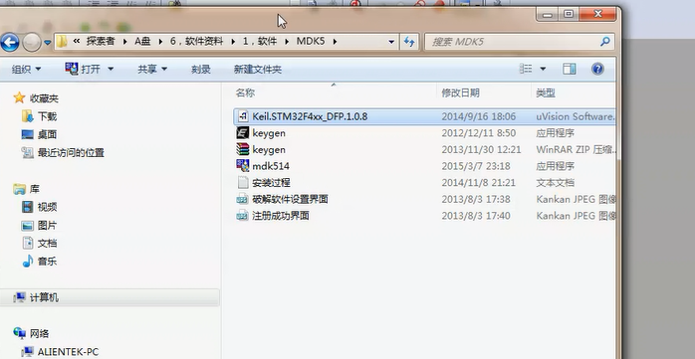The image size is (695, 359).
Task: Open 最近访问的位置 in navigation pane
Action: click(x=71, y=153)
